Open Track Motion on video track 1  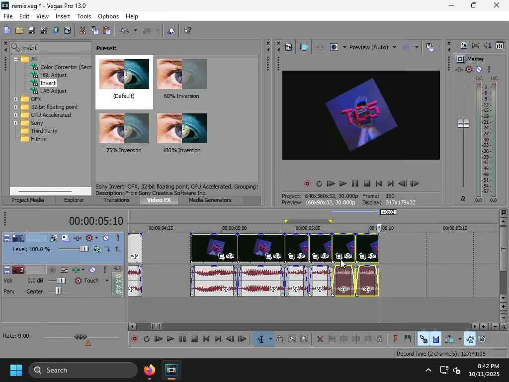65,238
